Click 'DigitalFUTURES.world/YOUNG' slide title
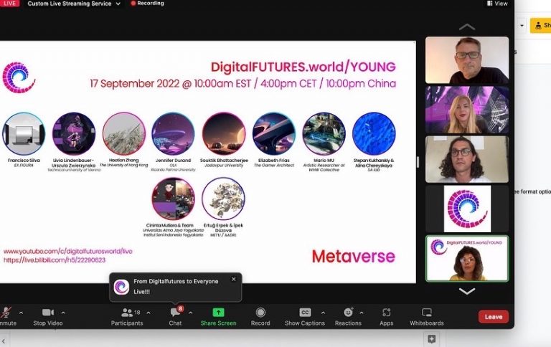551x347 pixels. pyautogui.click(x=303, y=67)
